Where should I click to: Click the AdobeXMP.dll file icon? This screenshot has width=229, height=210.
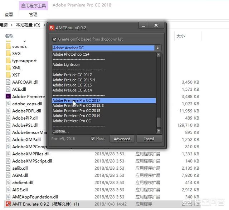(8, 140)
